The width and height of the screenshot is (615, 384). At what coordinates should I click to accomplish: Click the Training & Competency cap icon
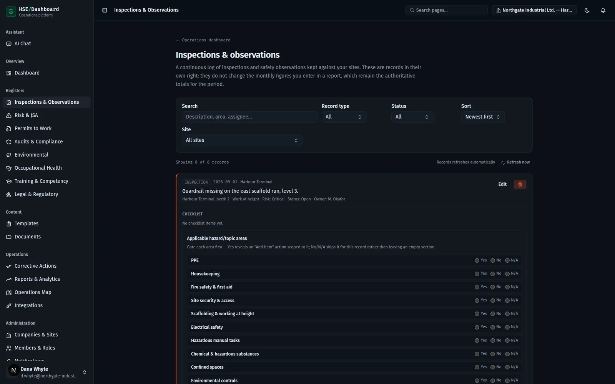9,181
